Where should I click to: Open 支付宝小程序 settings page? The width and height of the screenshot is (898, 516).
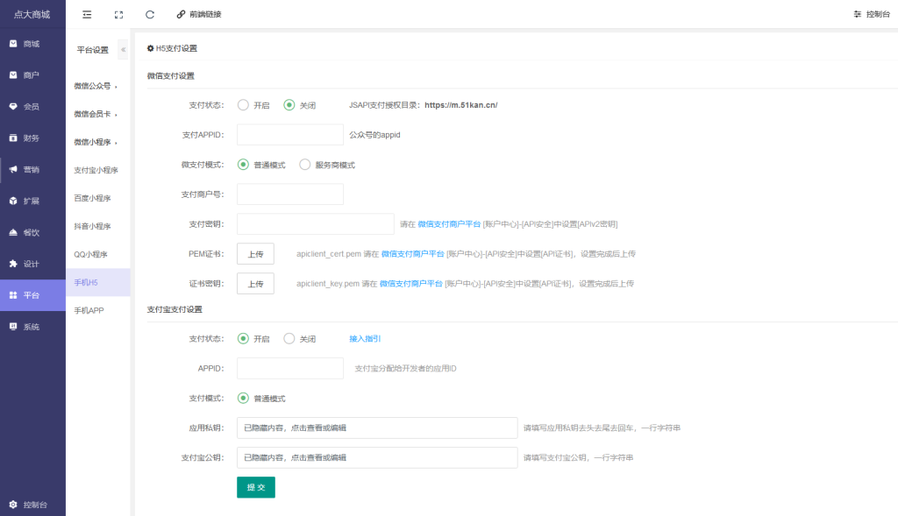tap(96, 170)
